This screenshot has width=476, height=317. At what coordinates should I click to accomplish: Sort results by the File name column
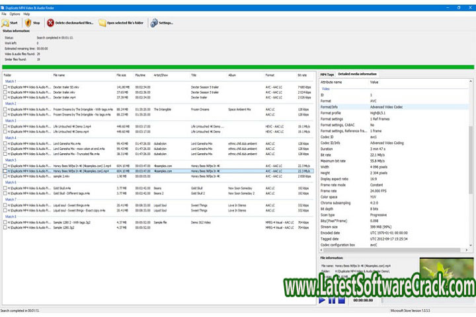tap(84, 75)
